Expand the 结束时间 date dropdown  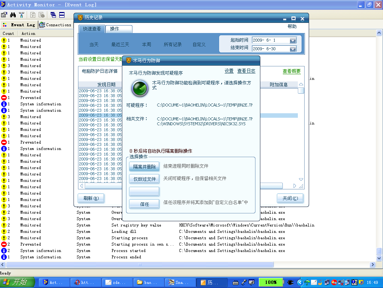coord(293,49)
